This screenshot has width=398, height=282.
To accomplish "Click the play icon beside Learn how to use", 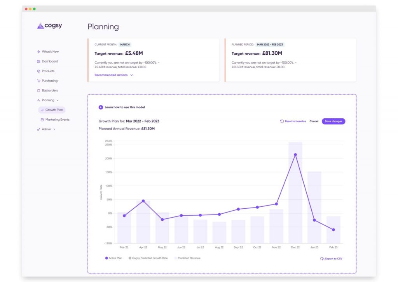I will [x=101, y=107].
